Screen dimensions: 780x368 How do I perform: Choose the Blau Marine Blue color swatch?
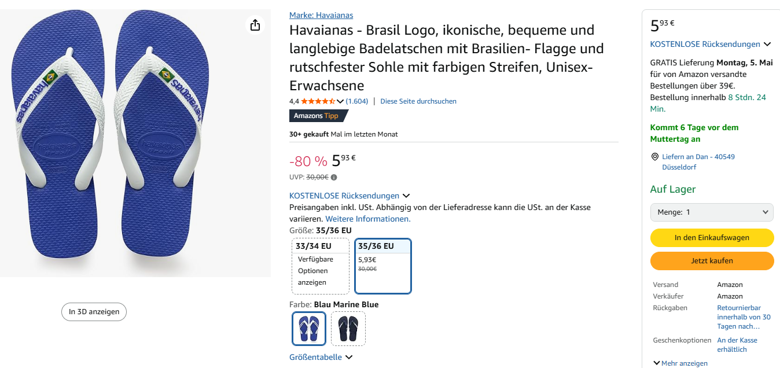click(x=309, y=329)
